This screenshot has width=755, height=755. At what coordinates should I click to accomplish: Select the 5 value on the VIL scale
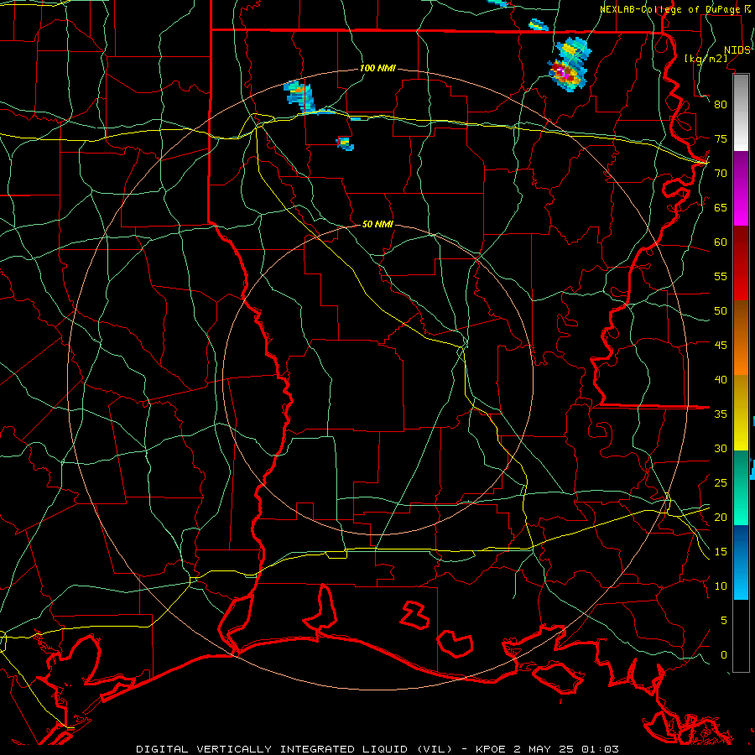[x=724, y=621]
